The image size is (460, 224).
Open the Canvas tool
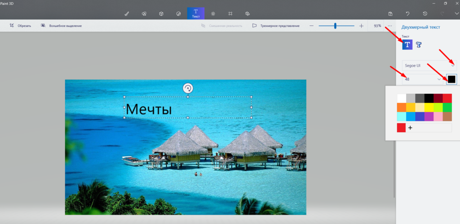coord(230,13)
